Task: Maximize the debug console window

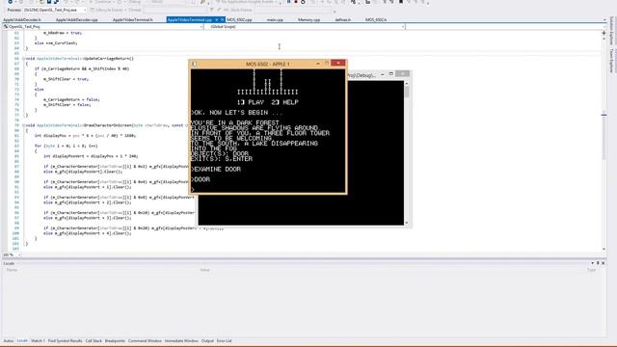Action: click(391, 74)
